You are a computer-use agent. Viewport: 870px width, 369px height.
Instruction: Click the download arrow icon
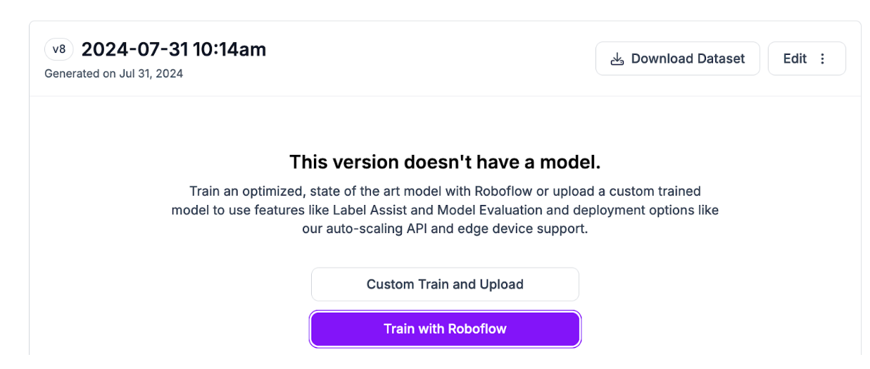pos(617,59)
